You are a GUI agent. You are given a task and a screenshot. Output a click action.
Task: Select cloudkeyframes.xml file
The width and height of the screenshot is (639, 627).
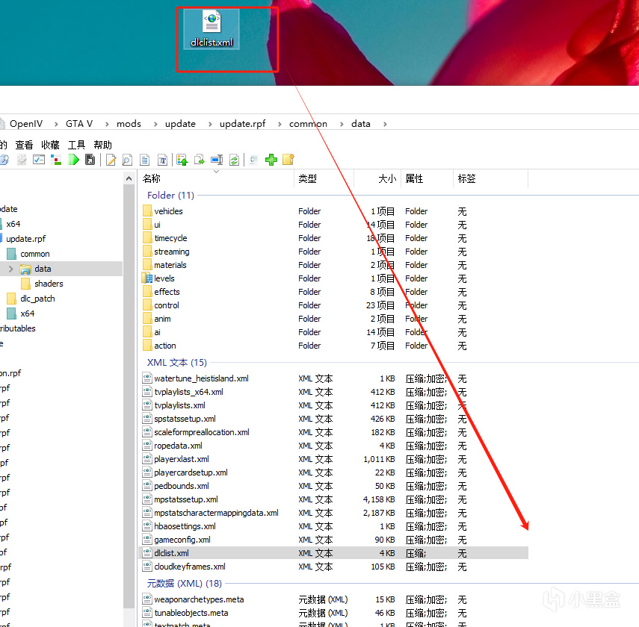334,567
